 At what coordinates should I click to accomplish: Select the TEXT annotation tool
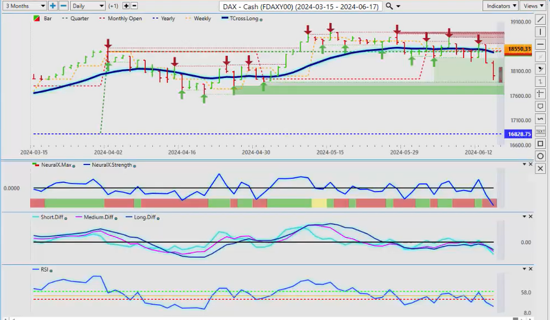pos(540,131)
